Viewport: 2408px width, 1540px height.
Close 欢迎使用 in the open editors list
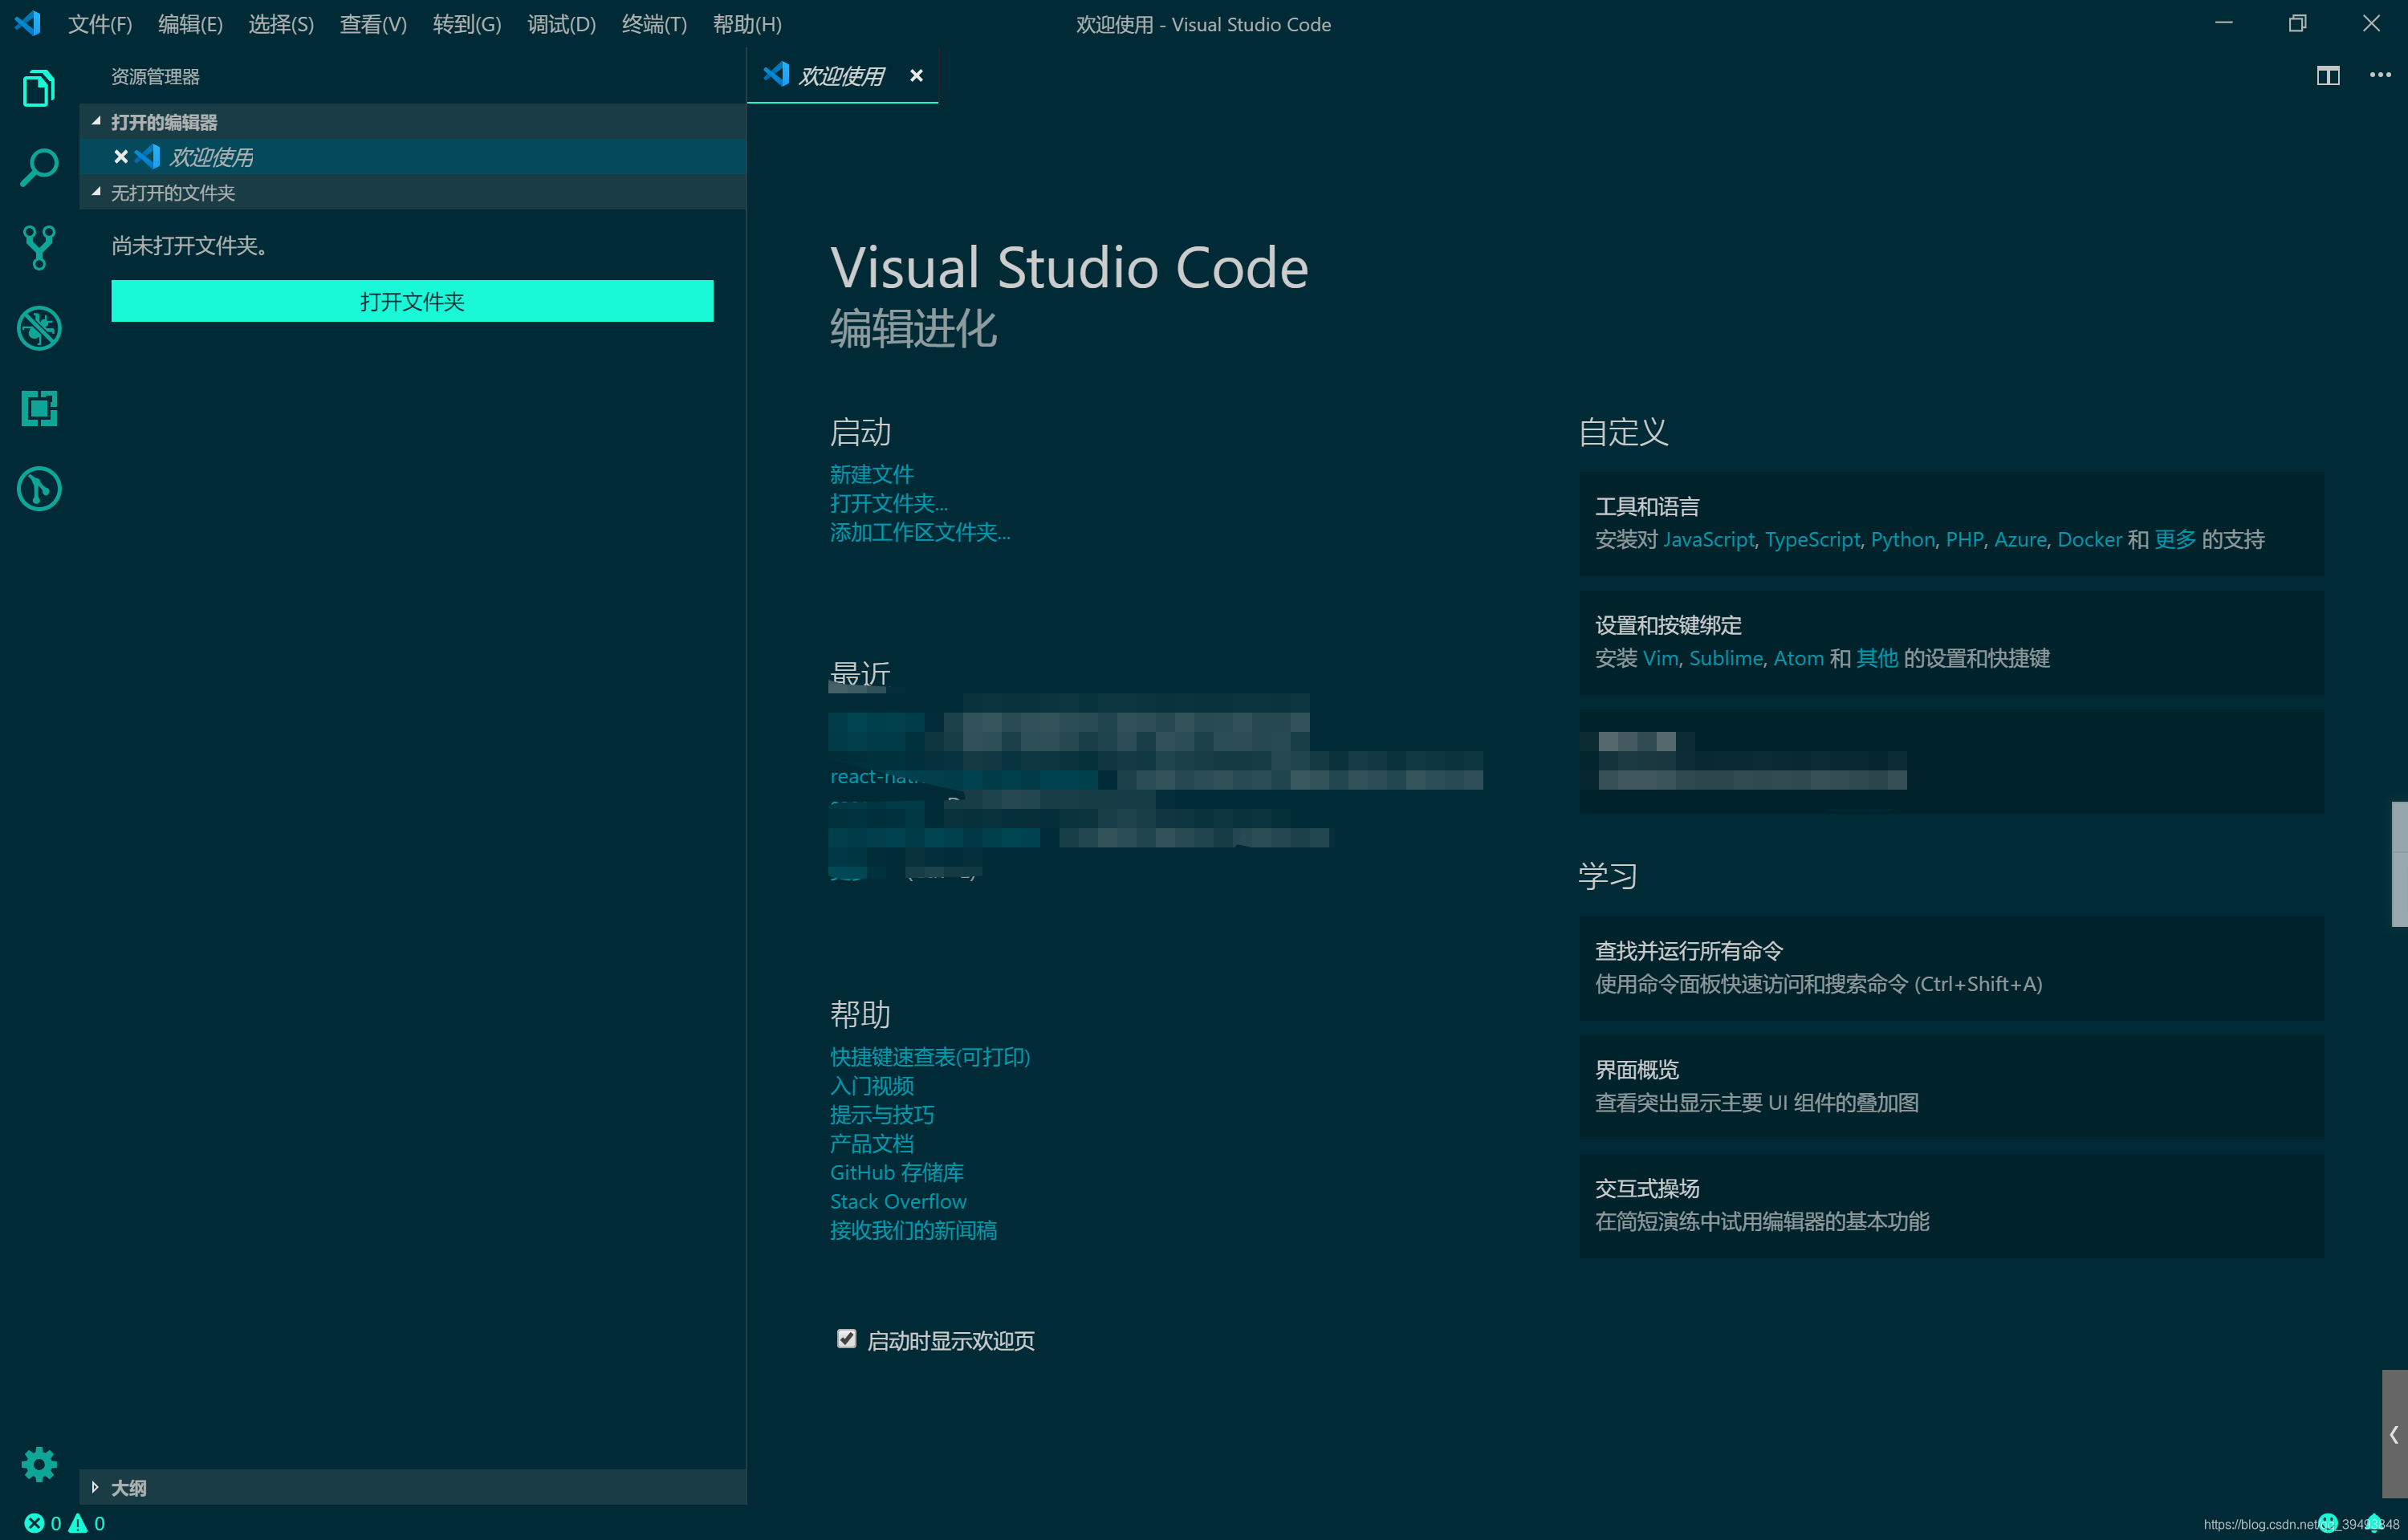pyautogui.click(x=121, y=156)
